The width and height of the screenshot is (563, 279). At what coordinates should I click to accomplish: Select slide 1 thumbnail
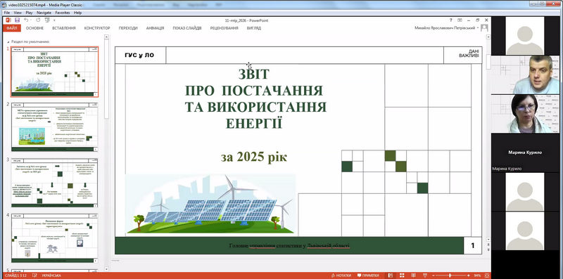55,72
